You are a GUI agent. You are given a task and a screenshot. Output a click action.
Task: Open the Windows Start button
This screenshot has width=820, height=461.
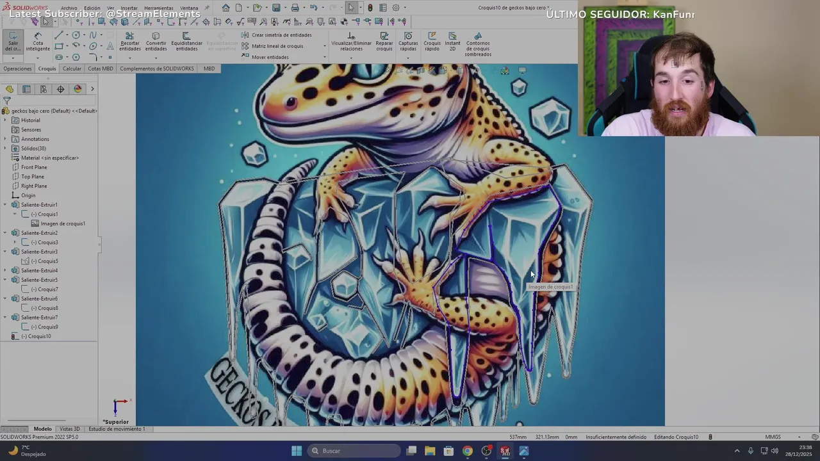(x=297, y=451)
